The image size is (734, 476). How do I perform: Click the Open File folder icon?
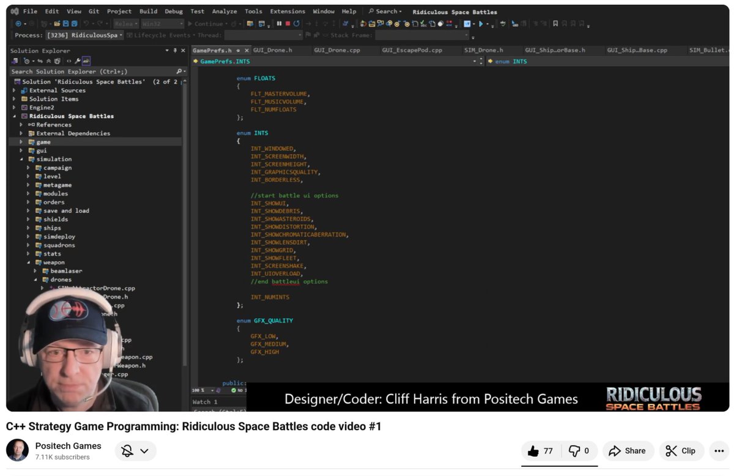tap(57, 24)
